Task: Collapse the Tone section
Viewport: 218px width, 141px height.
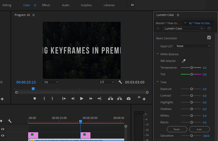Action: coord(158,82)
